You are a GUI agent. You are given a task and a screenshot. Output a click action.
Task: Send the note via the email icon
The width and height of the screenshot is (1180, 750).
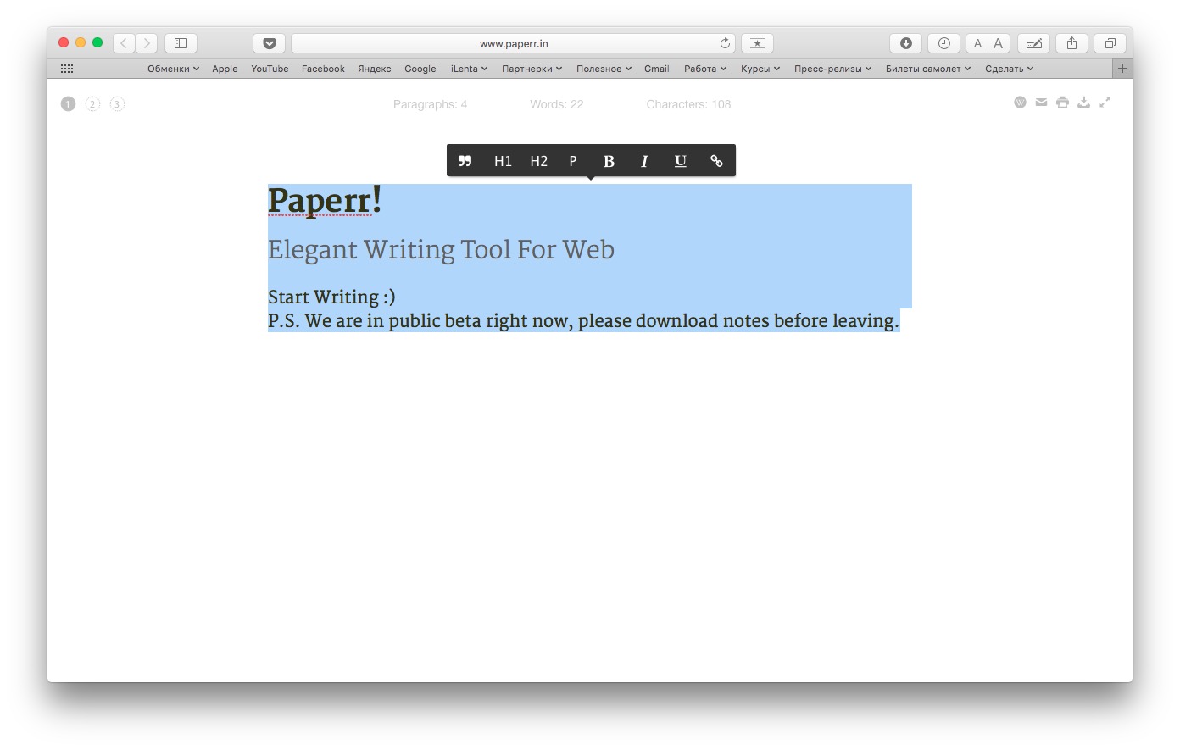1041,103
